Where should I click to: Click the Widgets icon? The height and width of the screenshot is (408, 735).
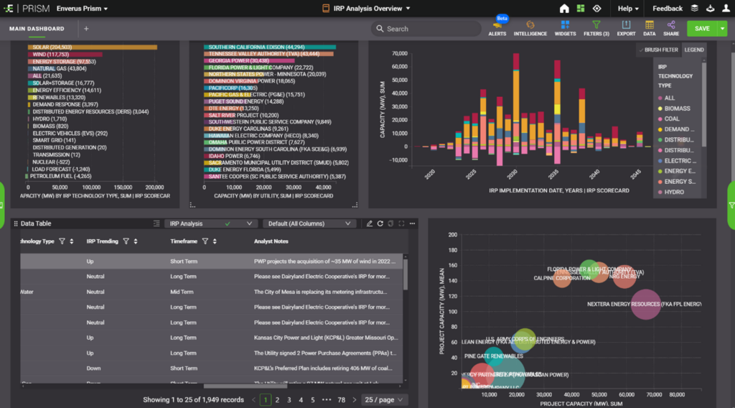click(x=565, y=27)
